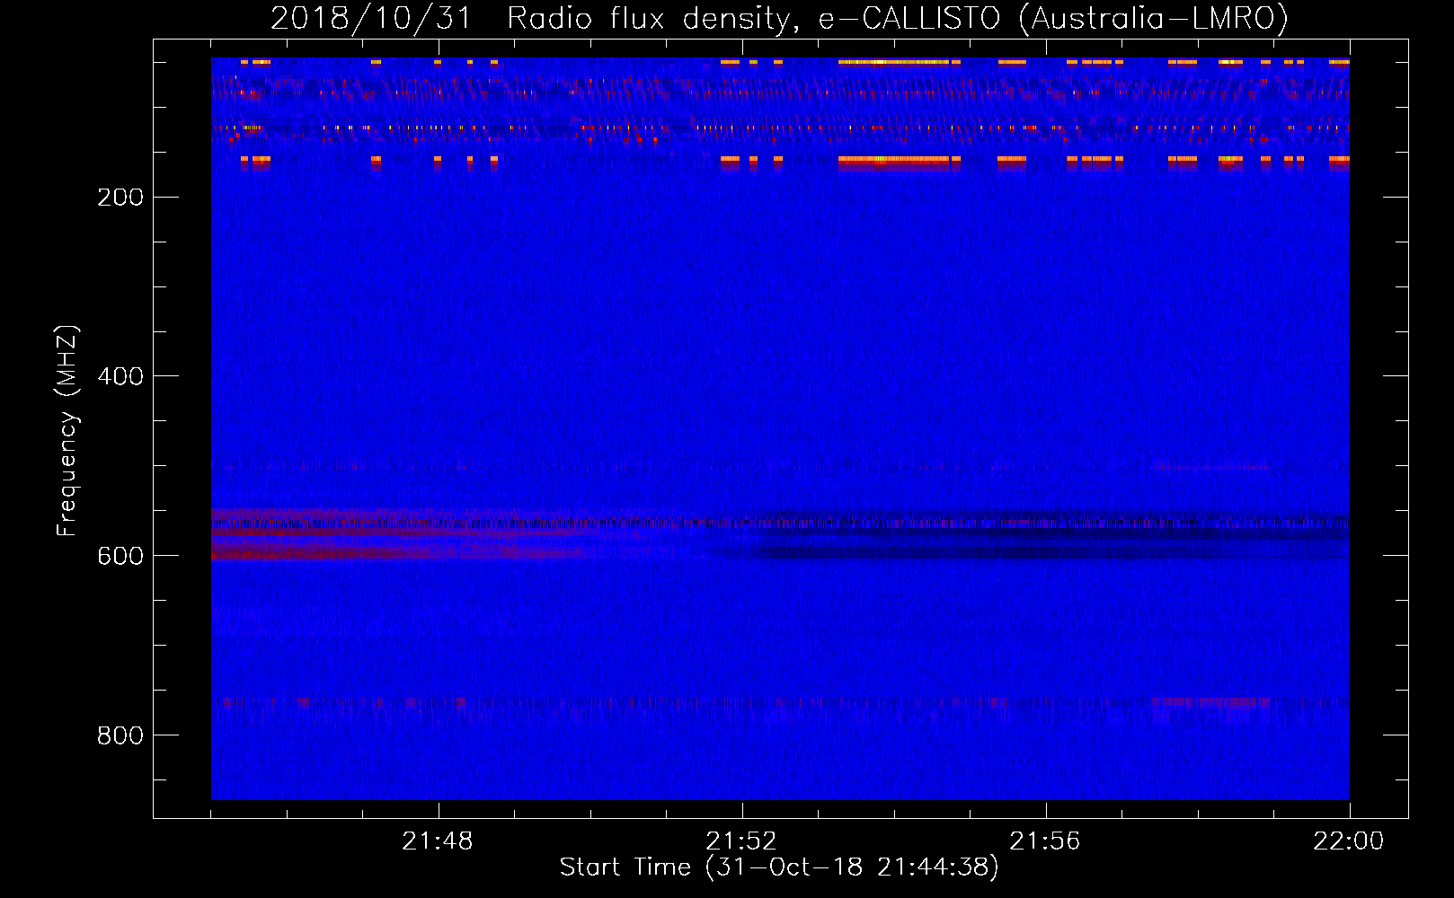Image resolution: width=1454 pixels, height=898 pixels.
Task: Click the 22:00 time tick label
Action: (1349, 841)
